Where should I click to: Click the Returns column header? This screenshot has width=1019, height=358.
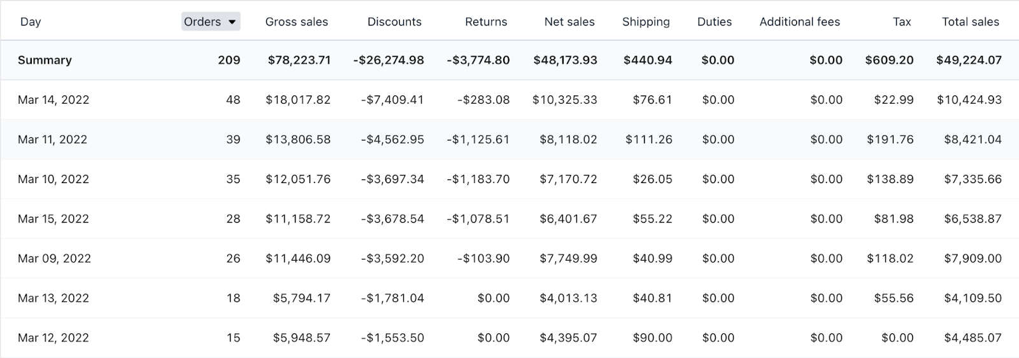(x=486, y=22)
